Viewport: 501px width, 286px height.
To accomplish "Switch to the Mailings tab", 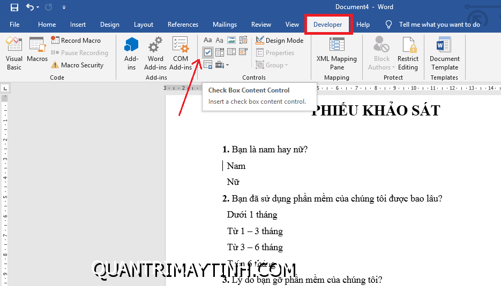I will click(x=225, y=25).
